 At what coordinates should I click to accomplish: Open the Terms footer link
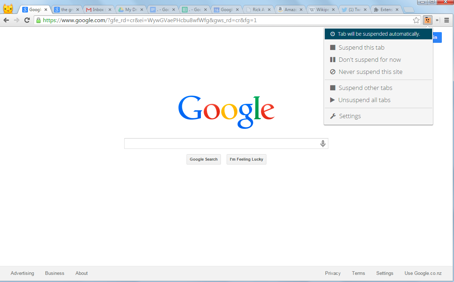tap(358, 273)
